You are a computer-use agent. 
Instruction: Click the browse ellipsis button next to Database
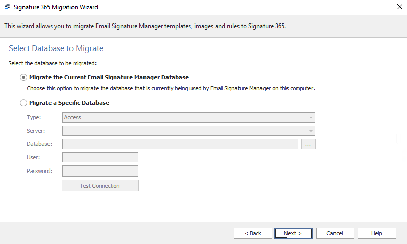308,144
